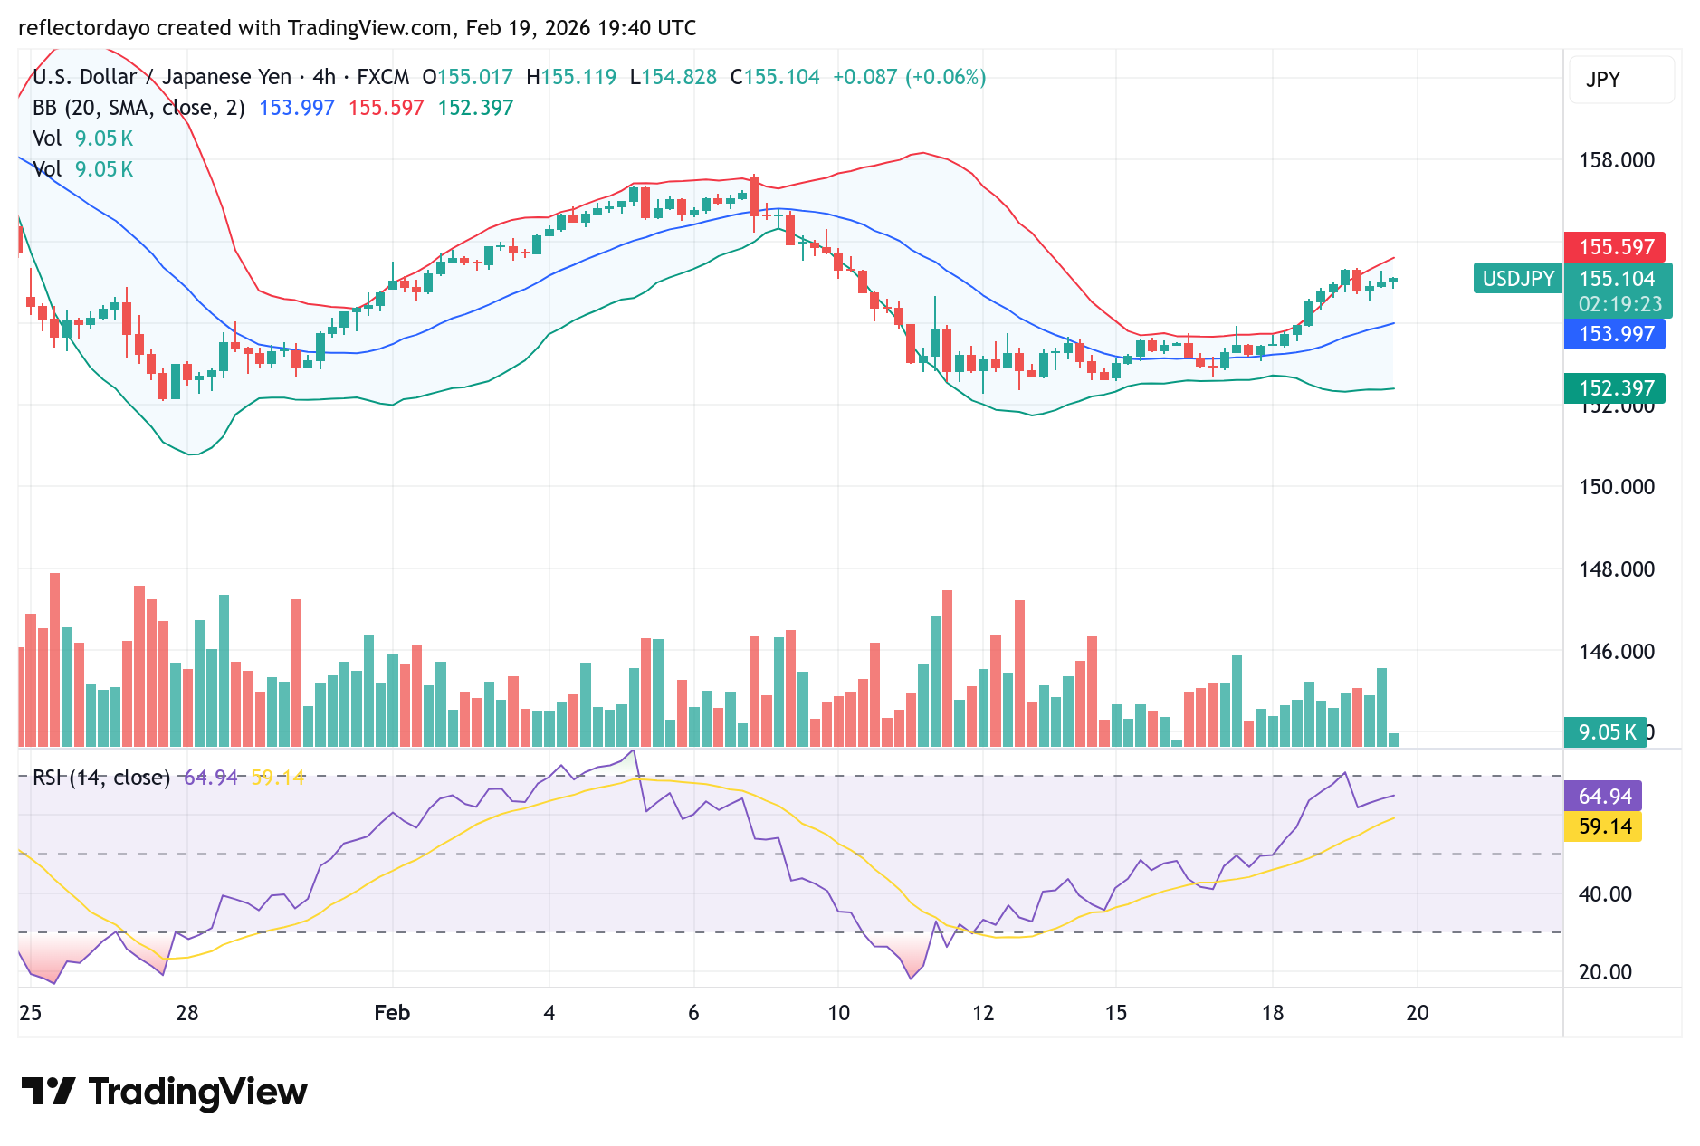
Task: Click the TradingView logo at the bottom
Action: (164, 1092)
